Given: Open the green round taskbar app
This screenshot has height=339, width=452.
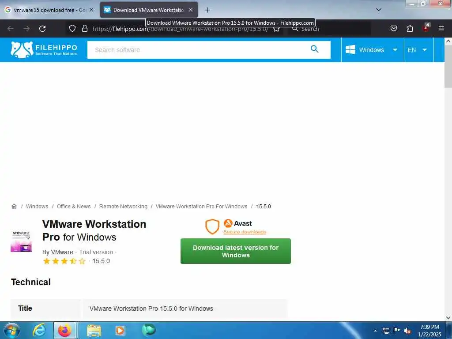Looking at the screenshot, I should pyautogui.click(x=149, y=330).
